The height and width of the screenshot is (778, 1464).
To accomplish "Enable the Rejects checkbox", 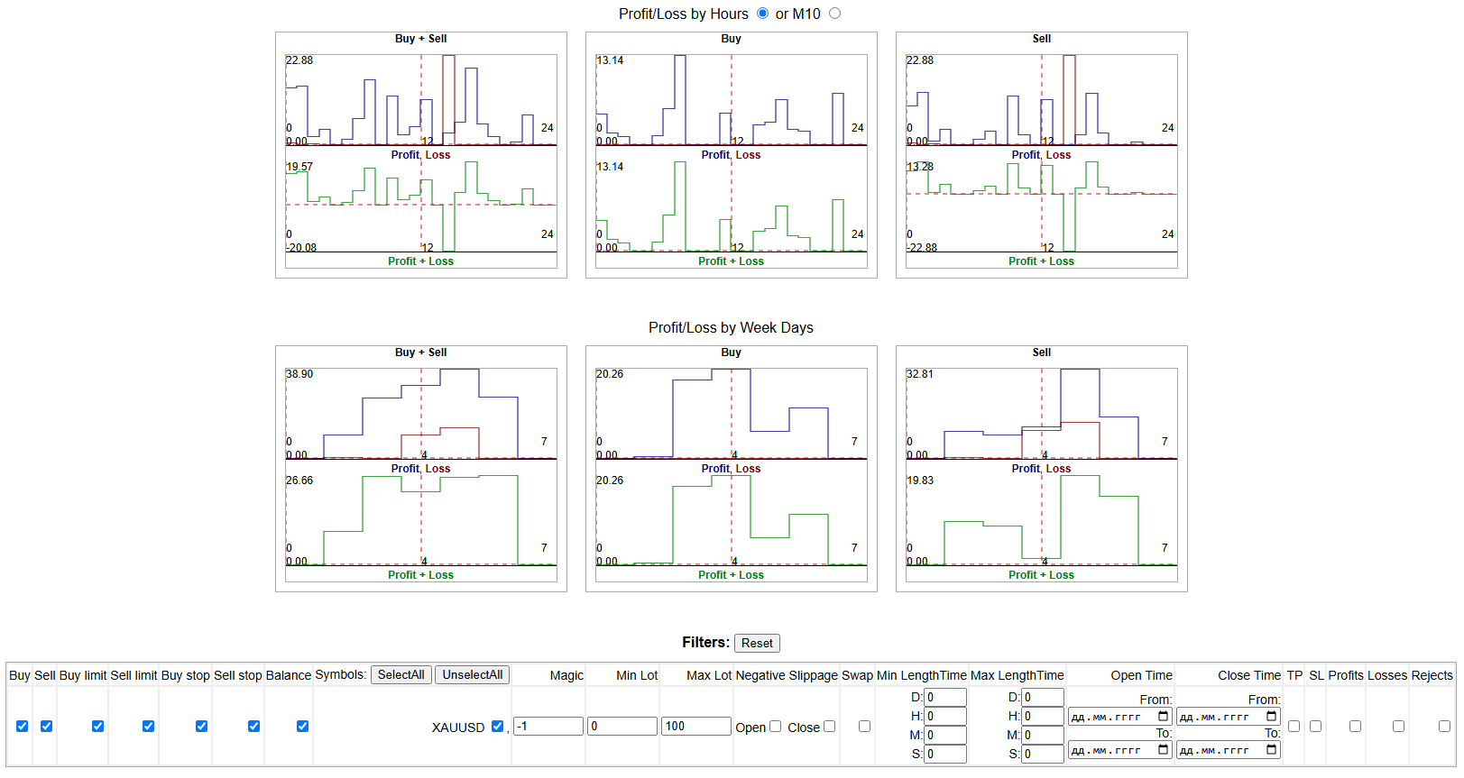I will point(1444,726).
